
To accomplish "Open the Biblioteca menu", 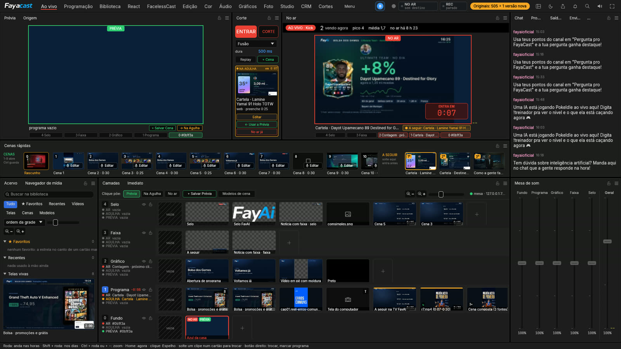I will (110, 6).
